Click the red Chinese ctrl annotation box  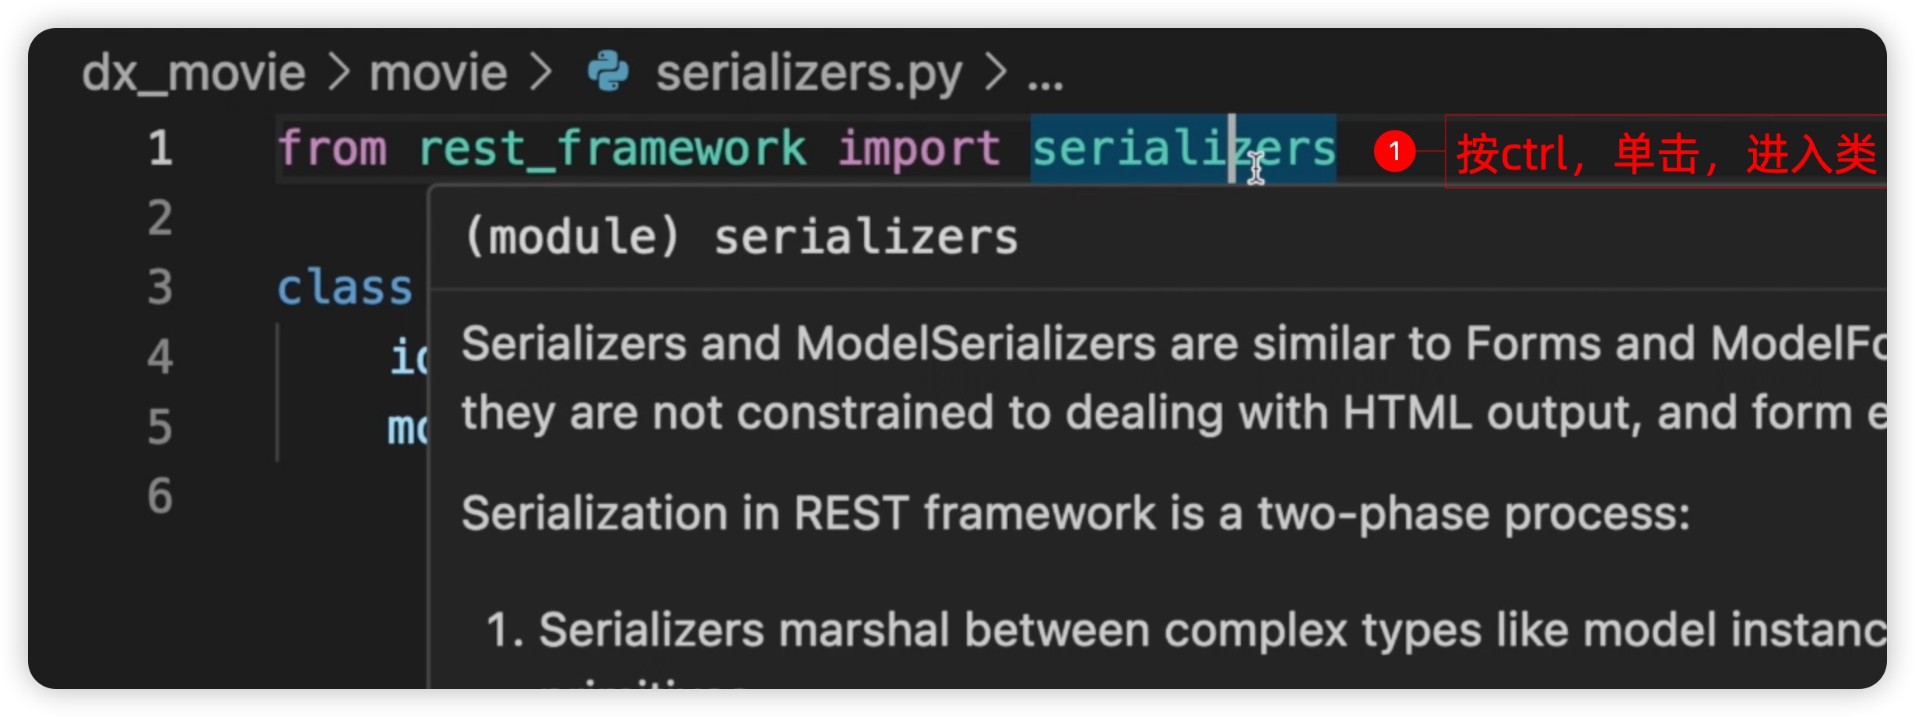(x=1666, y=152)
